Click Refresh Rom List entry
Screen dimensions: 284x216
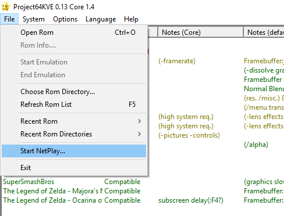tap(74, 105)
